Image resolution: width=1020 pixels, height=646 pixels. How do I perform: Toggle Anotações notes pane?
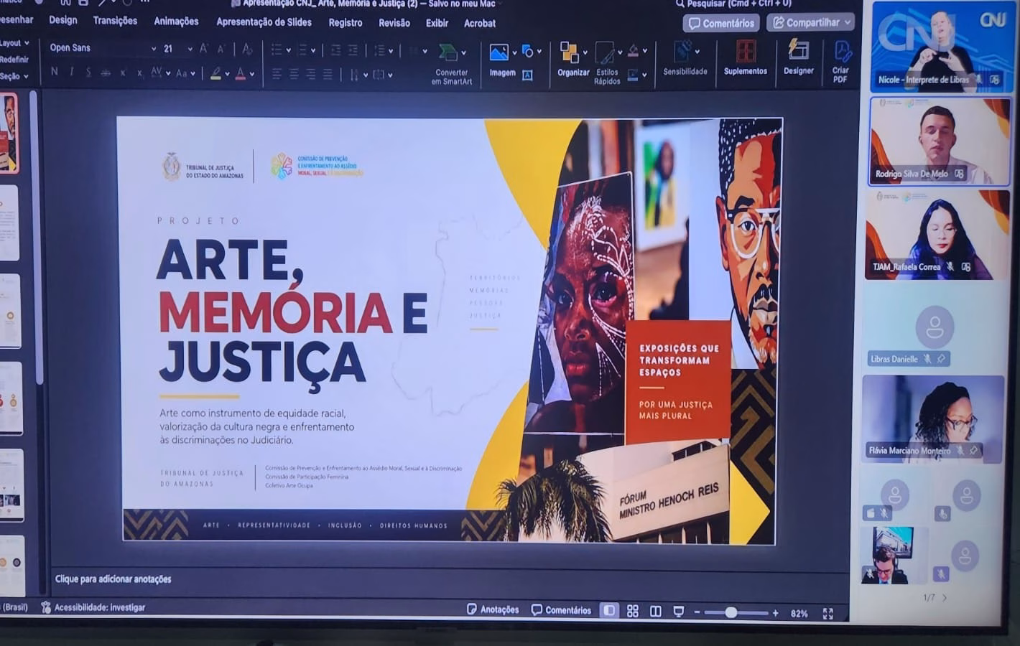tap(493, 609)
